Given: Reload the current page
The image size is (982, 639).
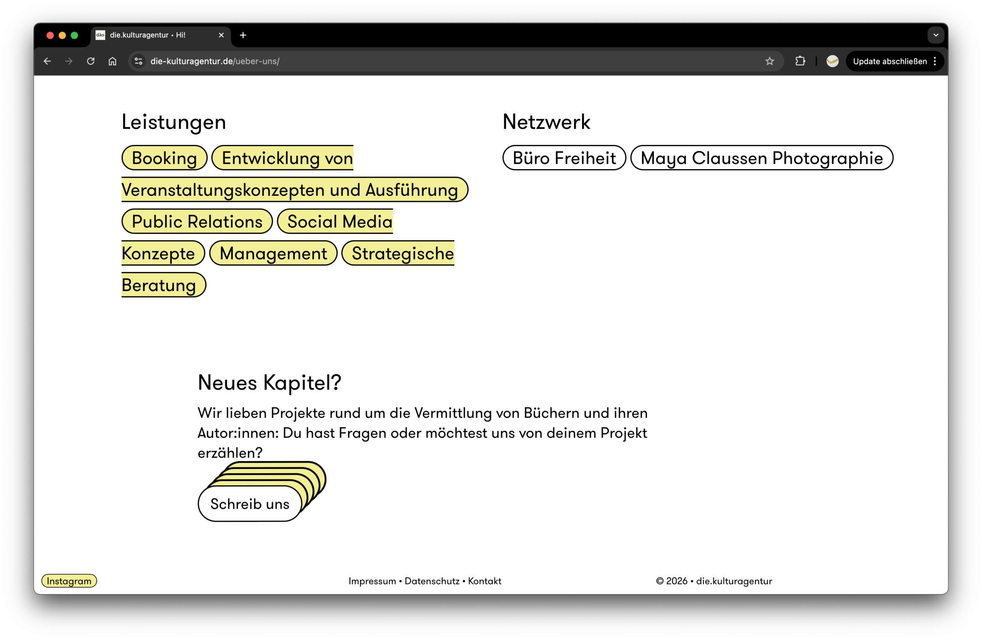Looking at the screenshot, I should click(91, 61).
